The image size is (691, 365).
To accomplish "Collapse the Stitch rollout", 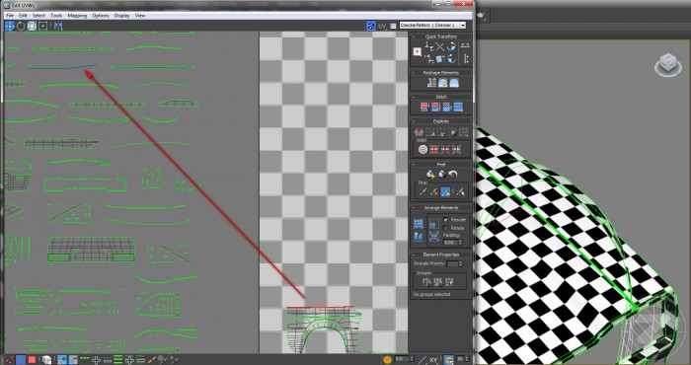I will pyautogui.click(x=414, y=97).
